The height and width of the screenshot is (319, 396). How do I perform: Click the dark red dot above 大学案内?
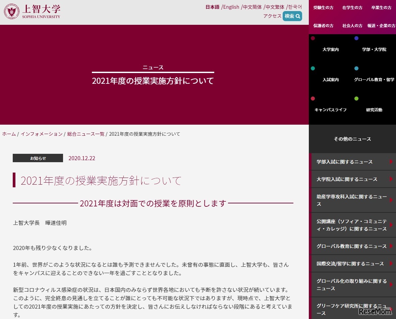pos(313,38)
